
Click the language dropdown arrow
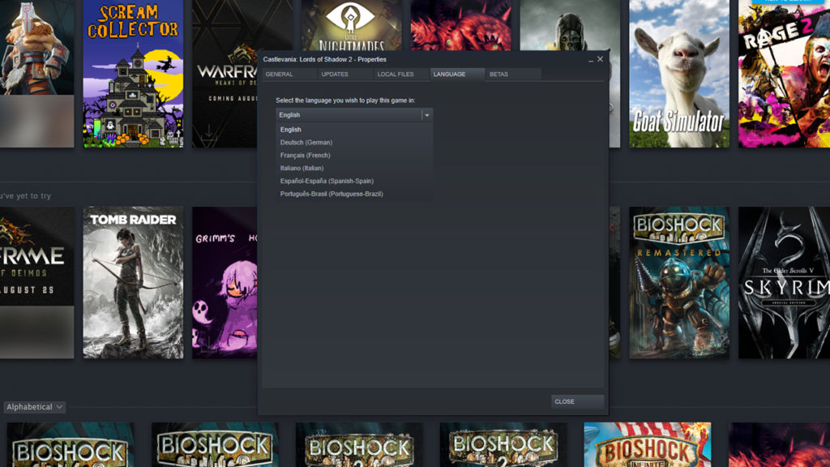point(426,115)
